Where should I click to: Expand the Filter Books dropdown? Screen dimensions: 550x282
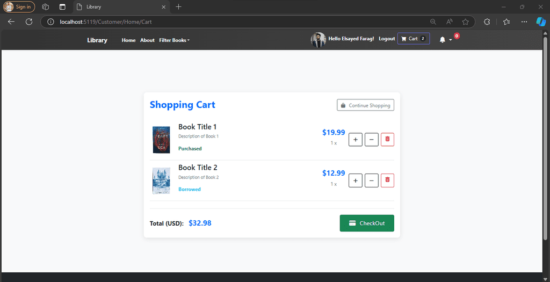click(175, 40)
